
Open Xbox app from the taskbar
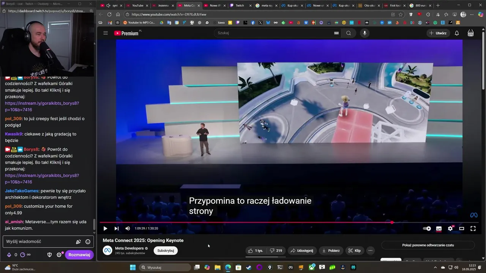[x=312, y=267]
